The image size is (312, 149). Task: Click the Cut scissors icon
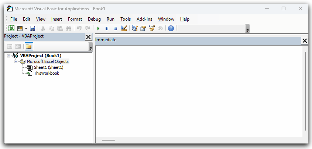[43, 29]
